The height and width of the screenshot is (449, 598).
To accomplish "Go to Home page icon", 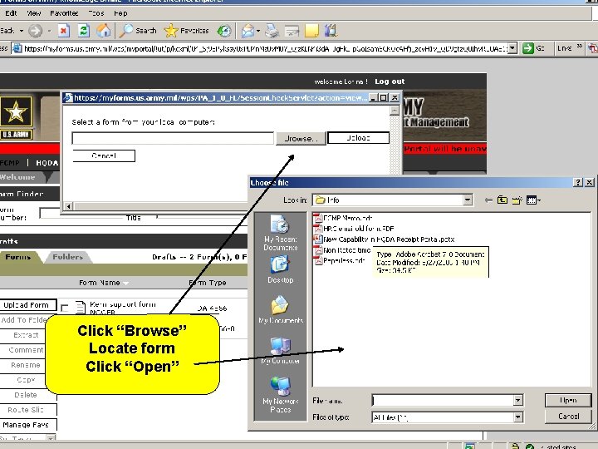I will [x=103, y=31].
